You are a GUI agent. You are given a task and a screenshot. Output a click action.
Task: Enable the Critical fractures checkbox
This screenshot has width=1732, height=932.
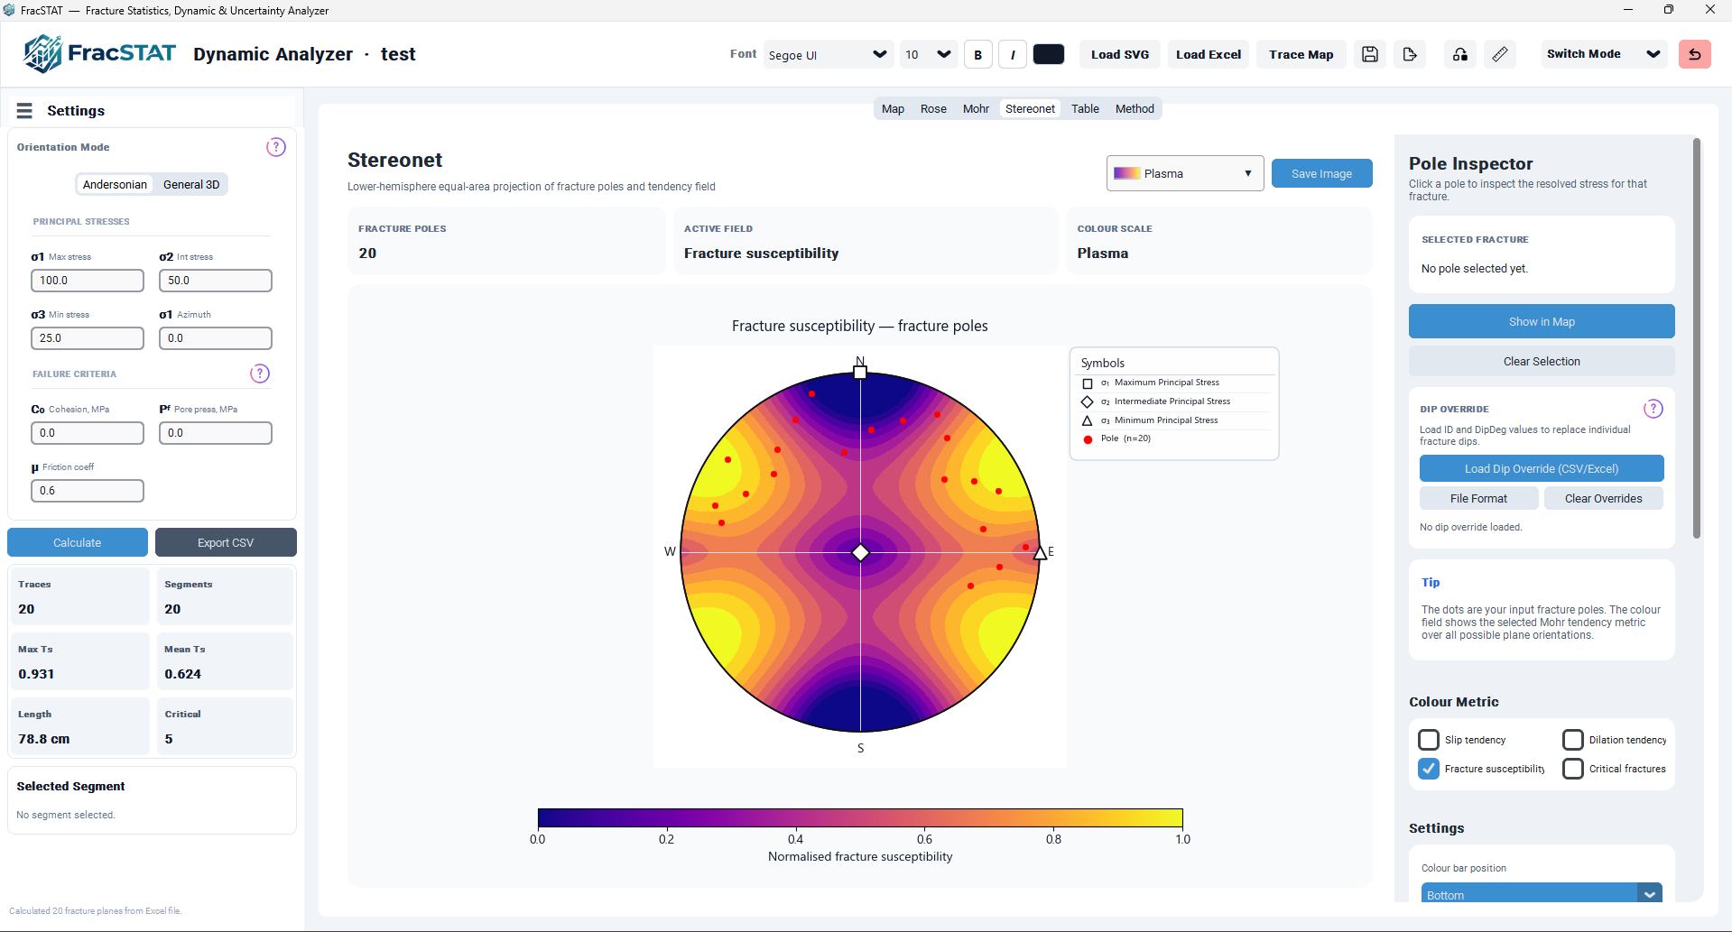[x=1573, y=769]
